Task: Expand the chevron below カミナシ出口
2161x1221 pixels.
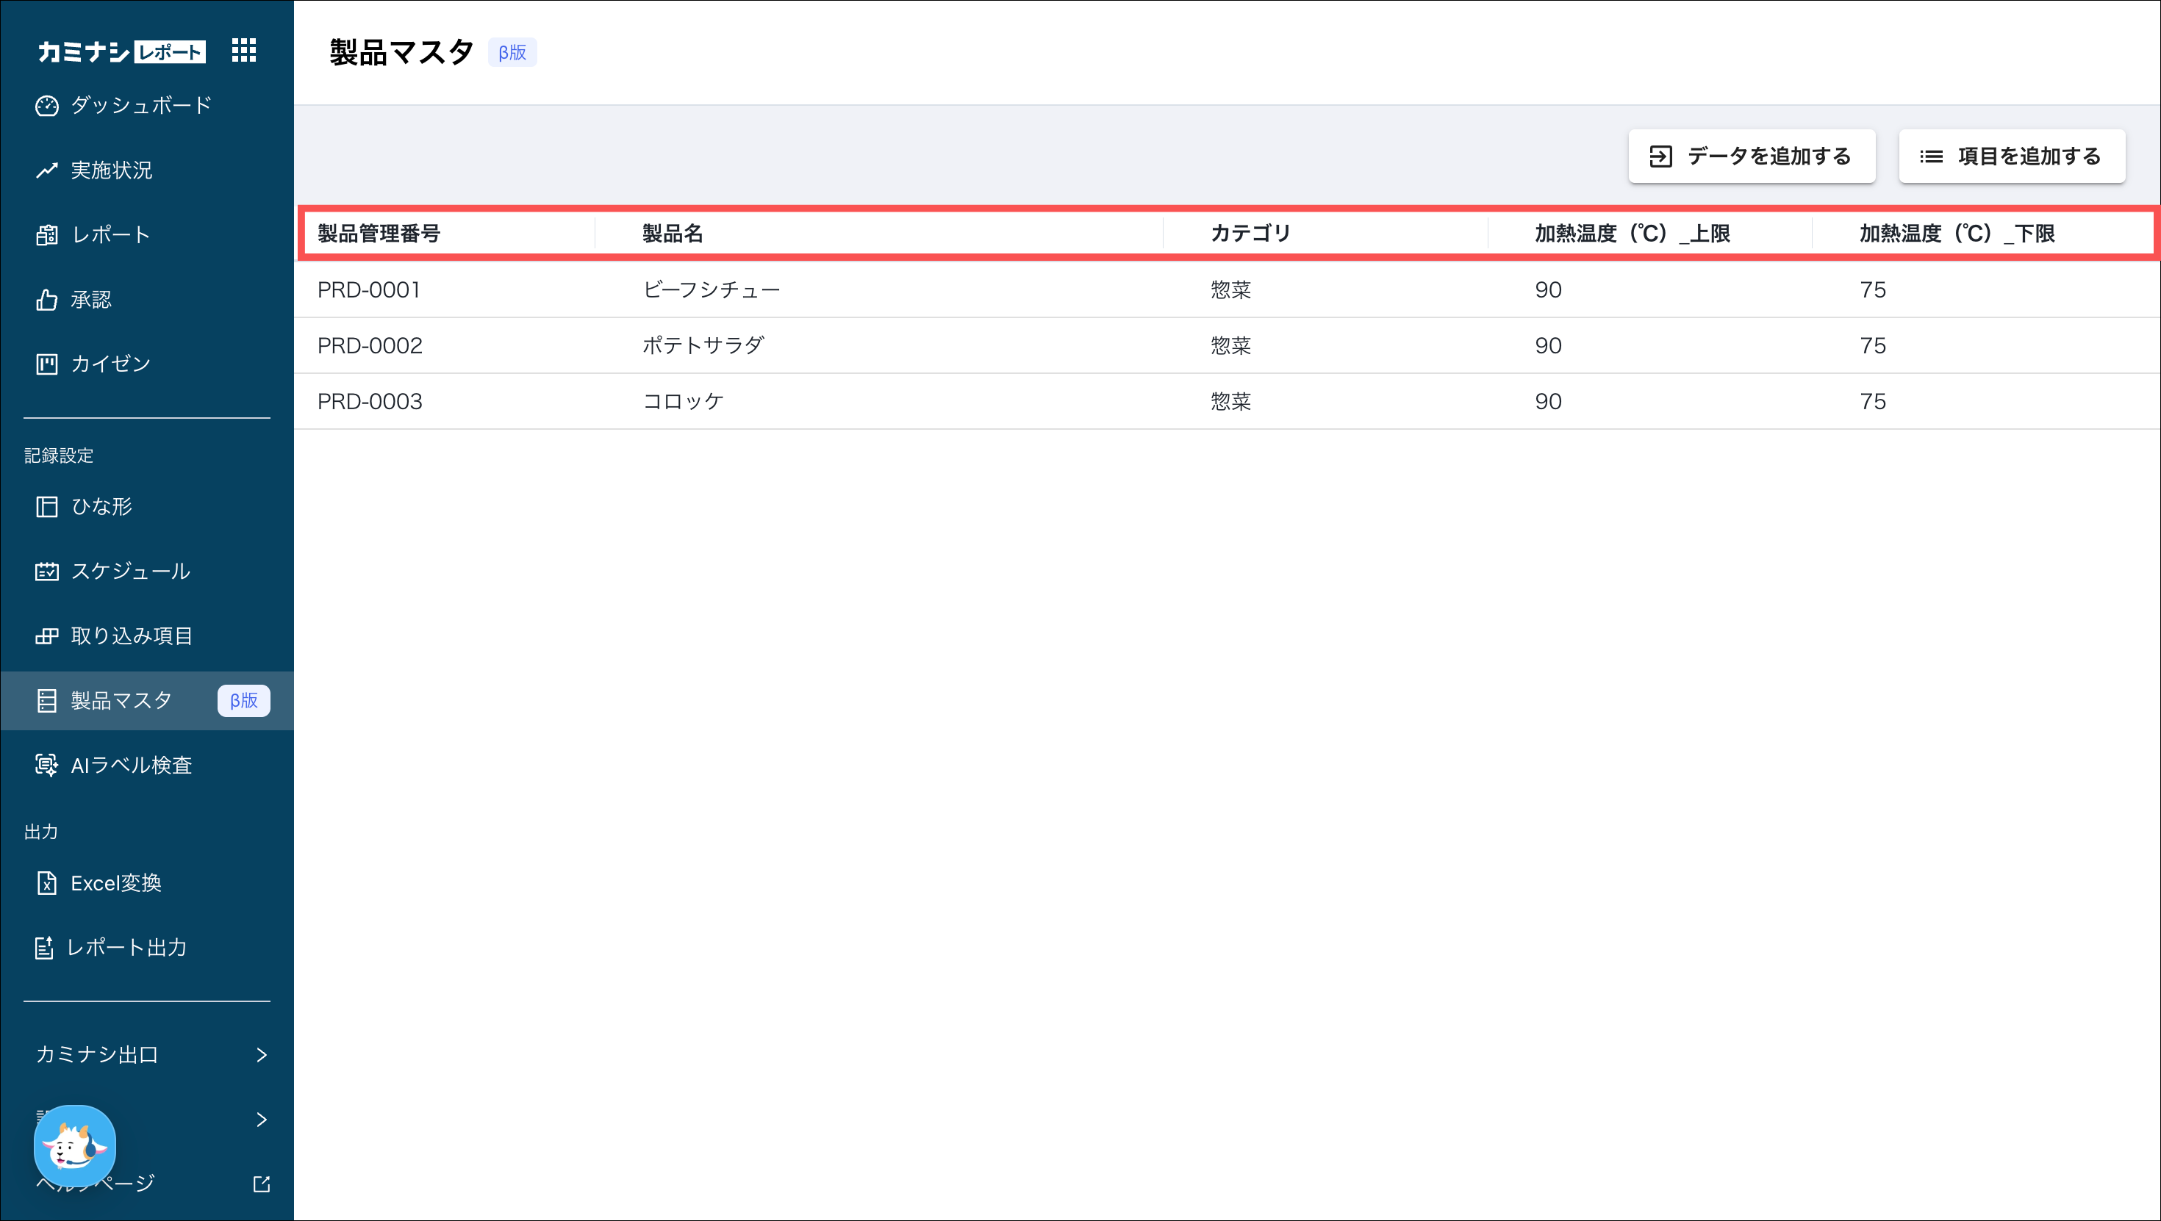Action: [261, 1120]
